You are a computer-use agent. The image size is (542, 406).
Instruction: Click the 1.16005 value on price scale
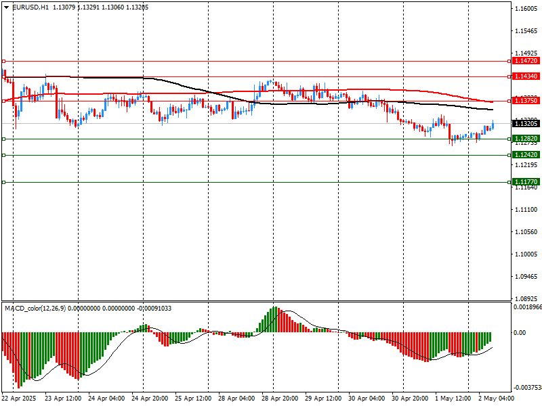coord(526,9)
